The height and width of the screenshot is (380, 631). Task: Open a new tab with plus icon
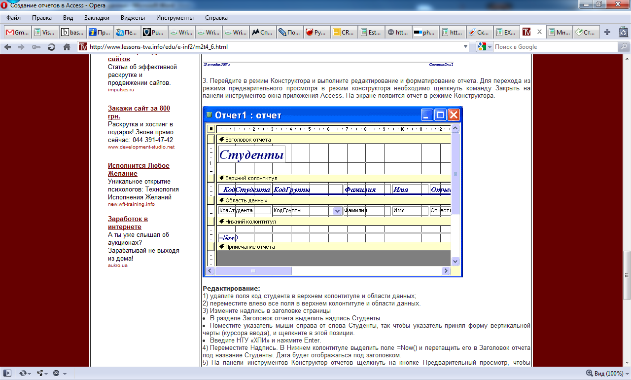pos(607,32)
